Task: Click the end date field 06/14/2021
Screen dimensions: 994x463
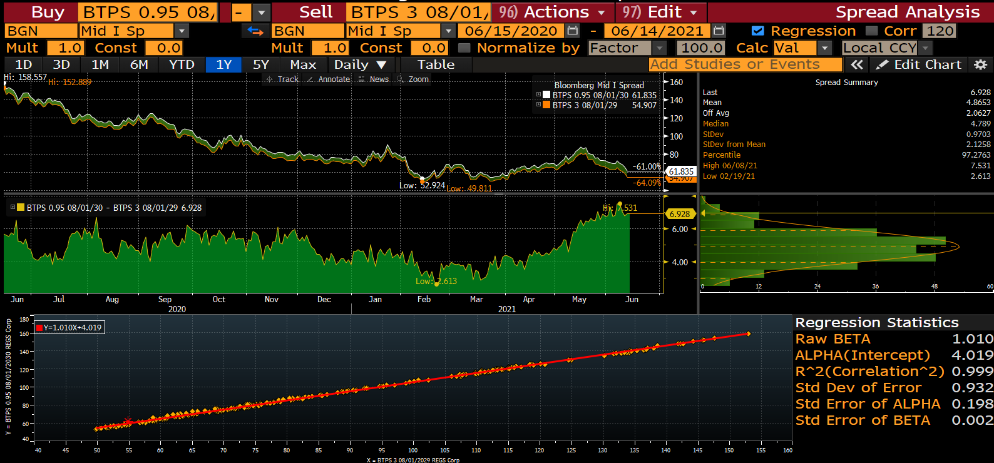Action: pyautogui.click(x=657, y=31)
